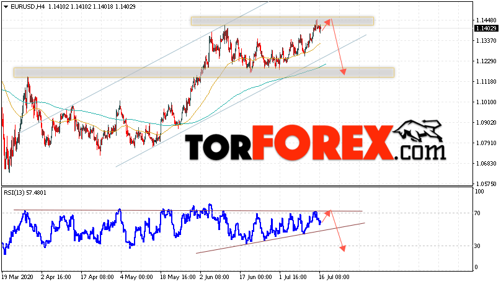The height and width of the screenshot is (284, 501).
Task: Select the 18 May 16:00 date label
Action: pyautogui.click(x=178, y=277)
